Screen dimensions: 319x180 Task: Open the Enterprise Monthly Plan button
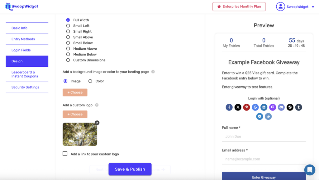(239, 7)
